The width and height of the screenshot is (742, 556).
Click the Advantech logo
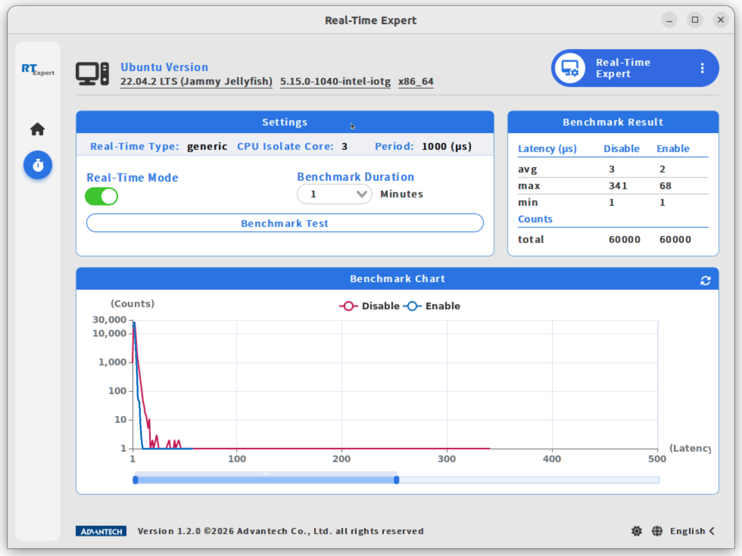(101, 531)
